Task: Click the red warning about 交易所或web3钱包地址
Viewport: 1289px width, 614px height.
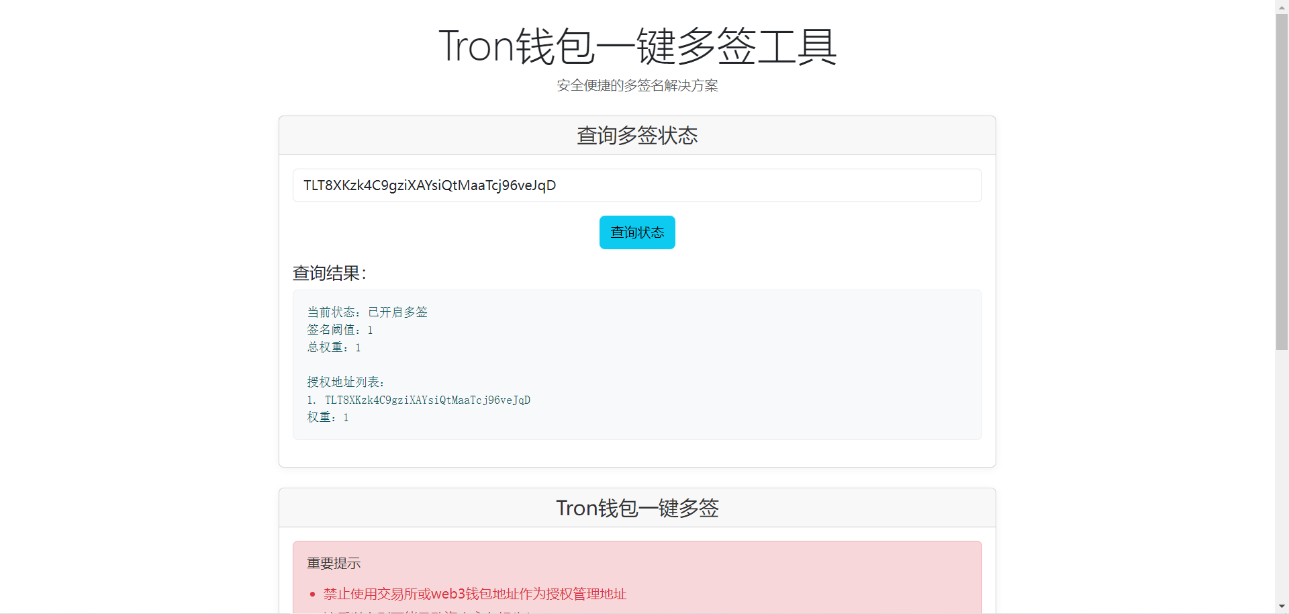Action: (x=475, y=594)
